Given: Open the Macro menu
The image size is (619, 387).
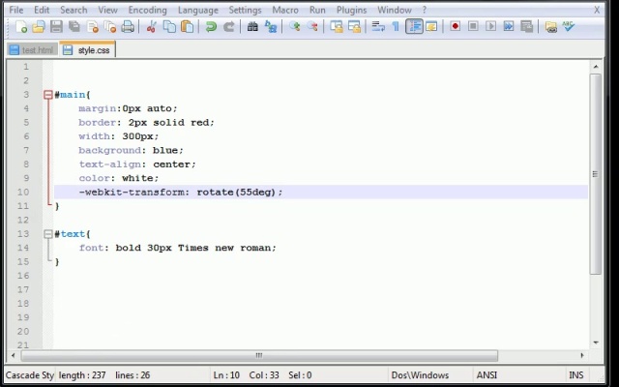Looking at the screenshot, I should 285,10.
